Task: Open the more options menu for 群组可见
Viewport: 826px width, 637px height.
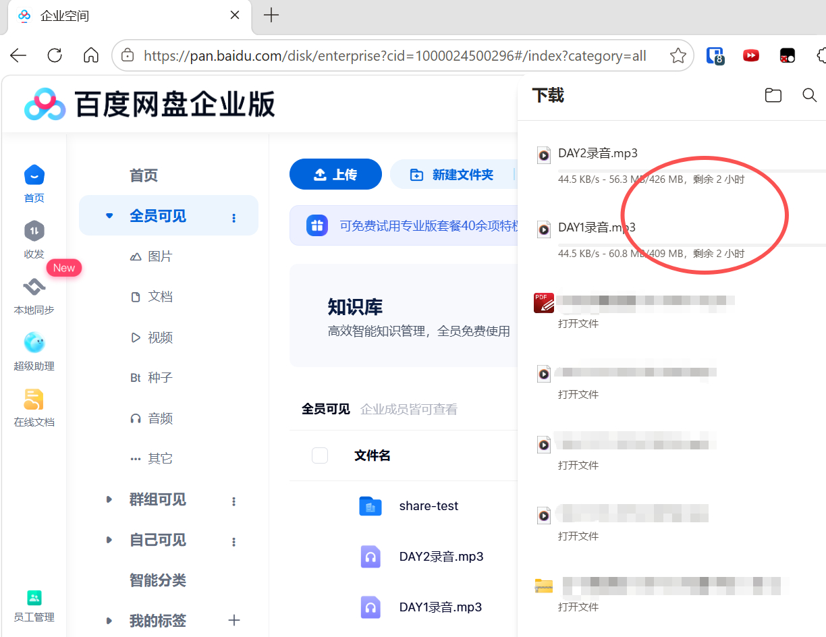Action: pos(234,501)
